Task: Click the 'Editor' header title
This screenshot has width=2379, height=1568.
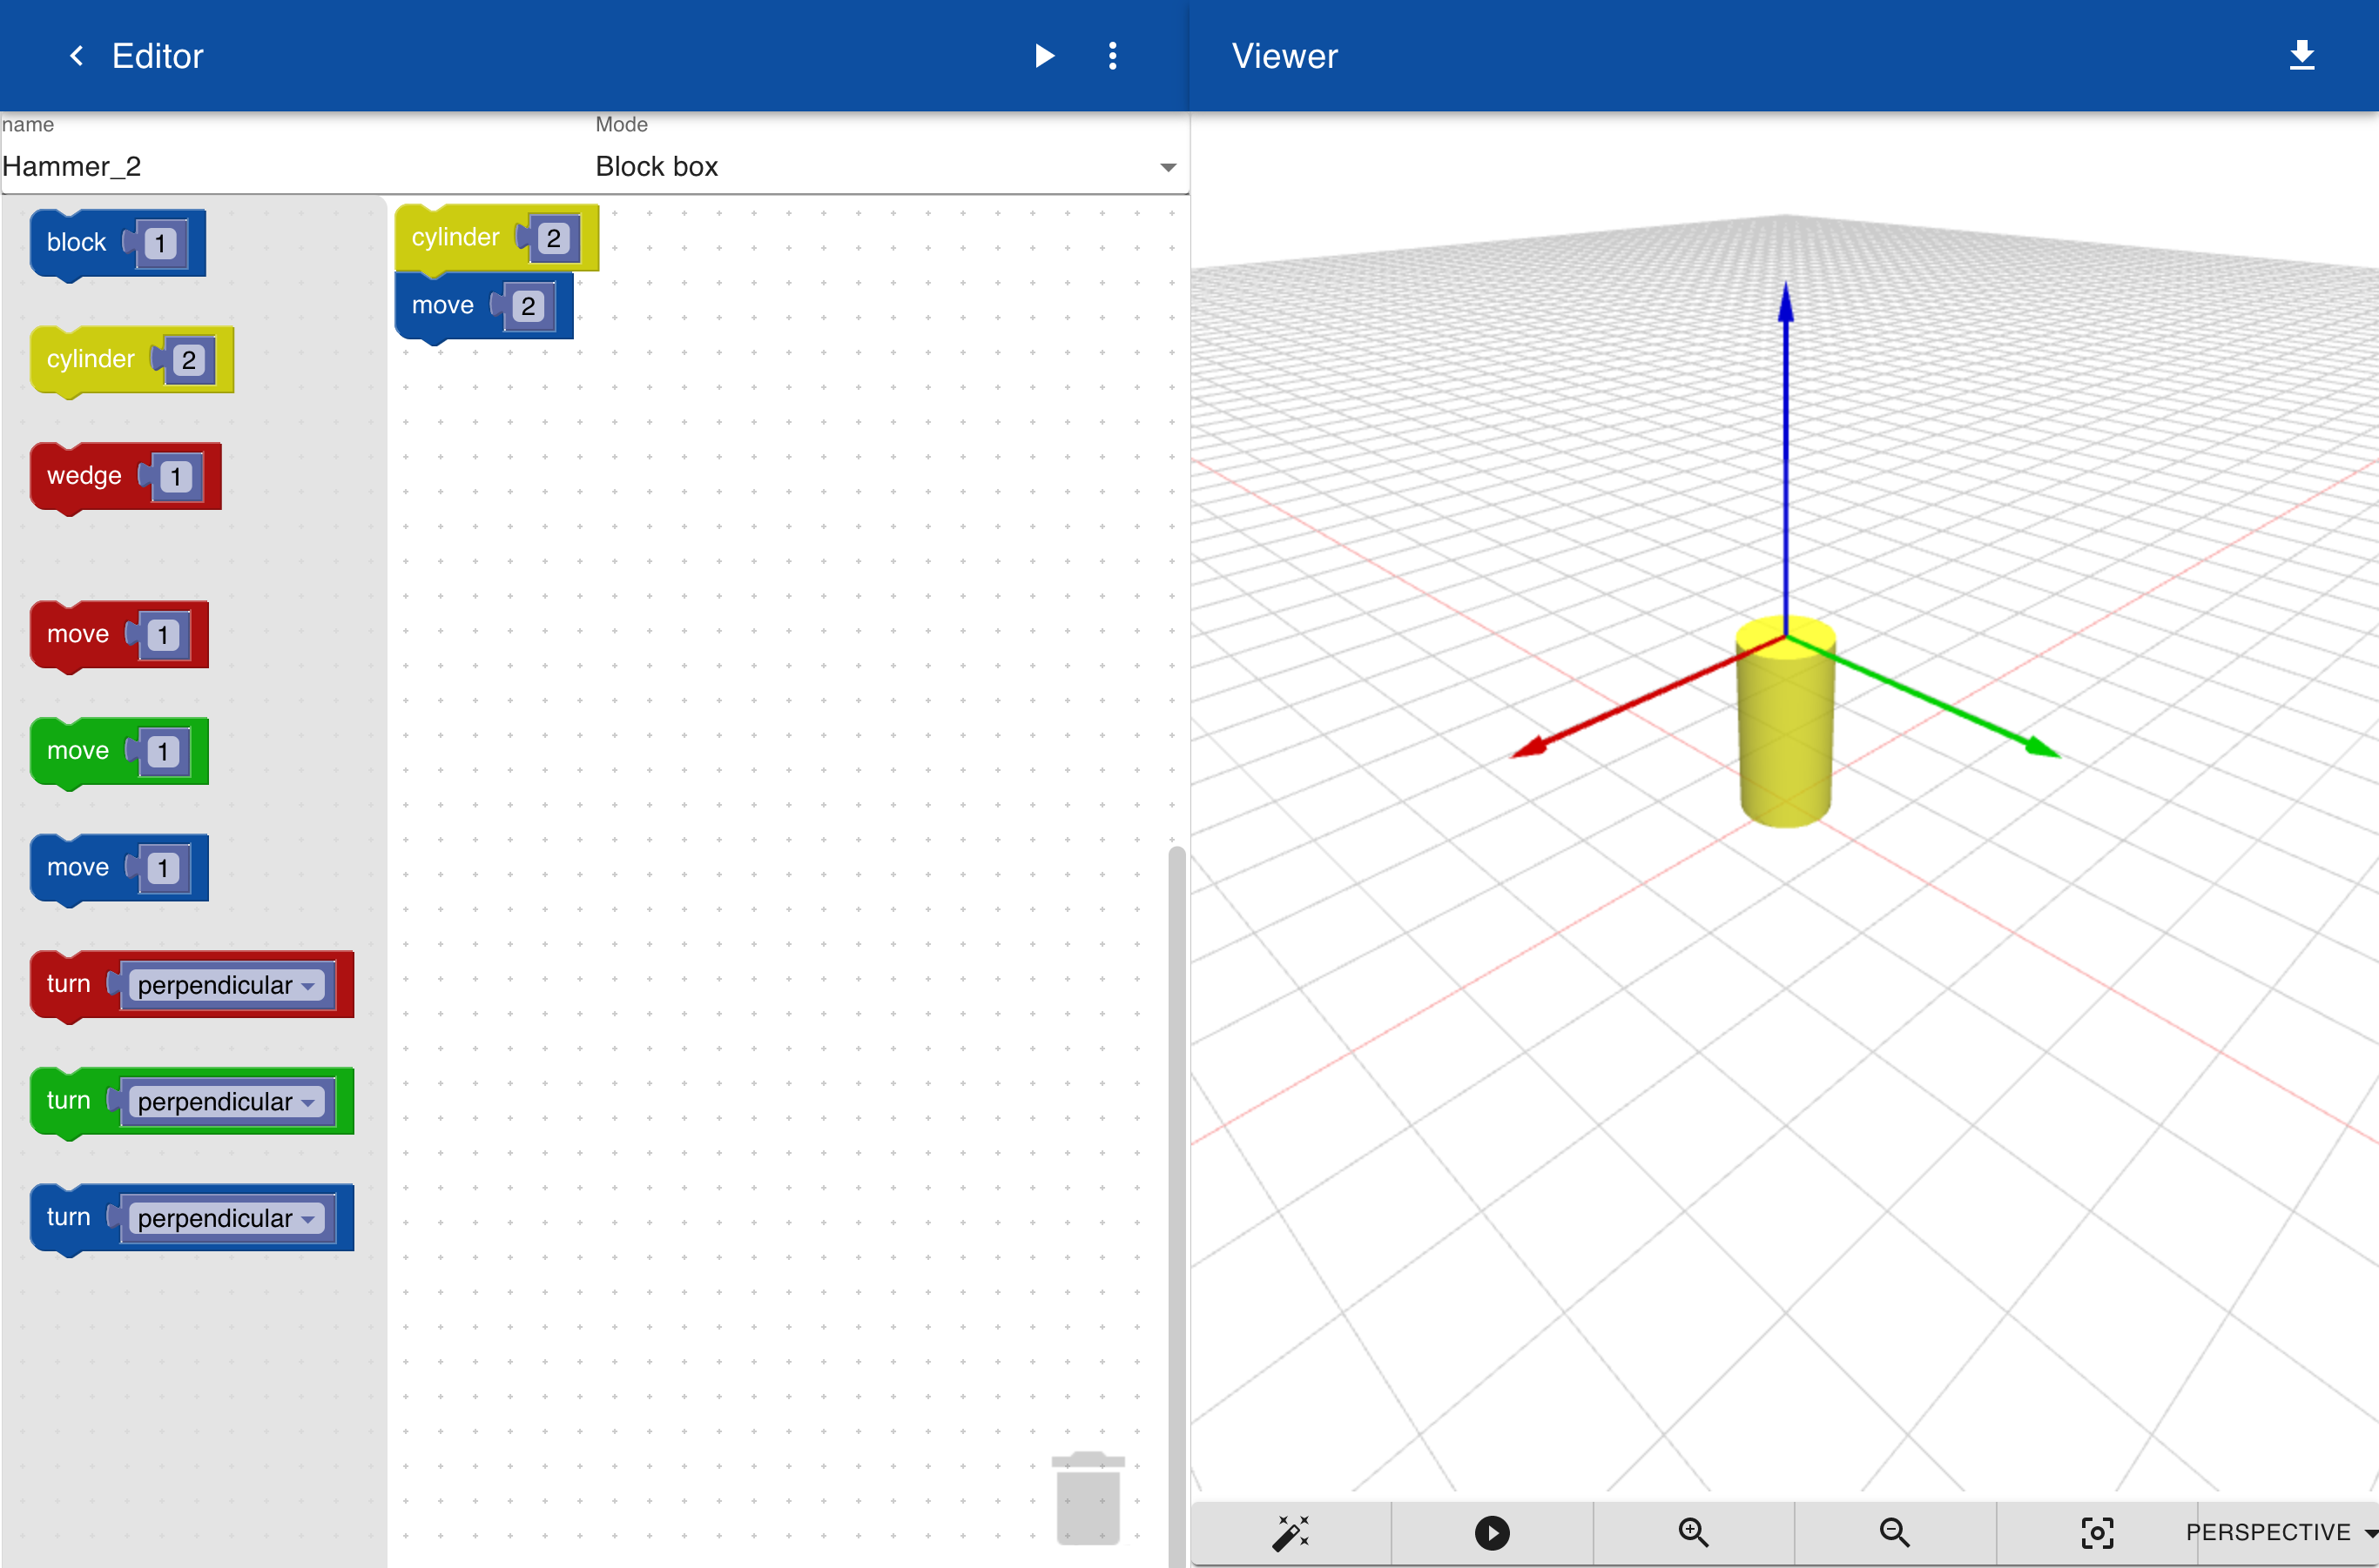Action: 157,56
